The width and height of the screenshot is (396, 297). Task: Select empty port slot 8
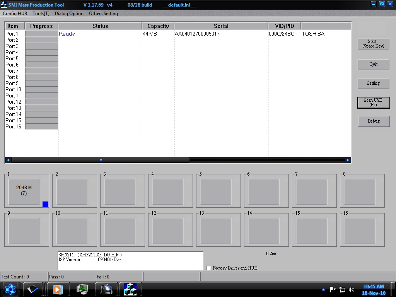click(360, 192)
